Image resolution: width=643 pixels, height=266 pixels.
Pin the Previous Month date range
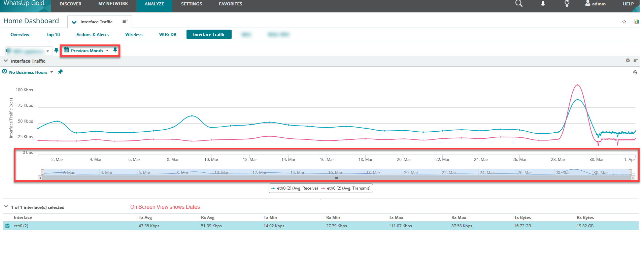(x=115, y=50)
